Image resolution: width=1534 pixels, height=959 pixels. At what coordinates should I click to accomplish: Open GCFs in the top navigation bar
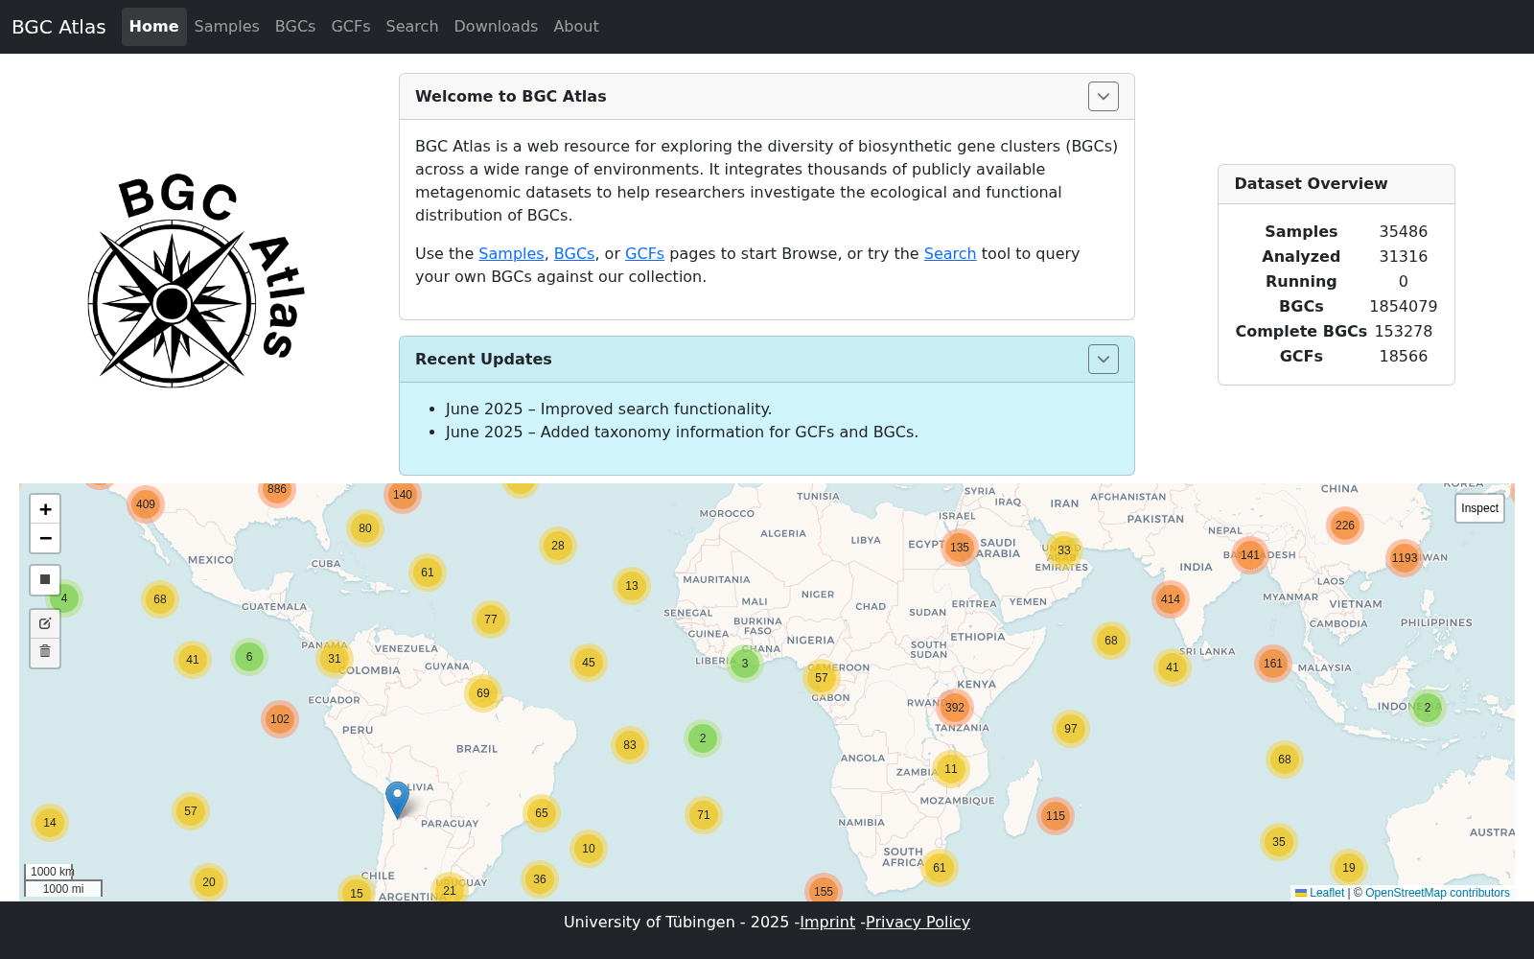point(351,27)
